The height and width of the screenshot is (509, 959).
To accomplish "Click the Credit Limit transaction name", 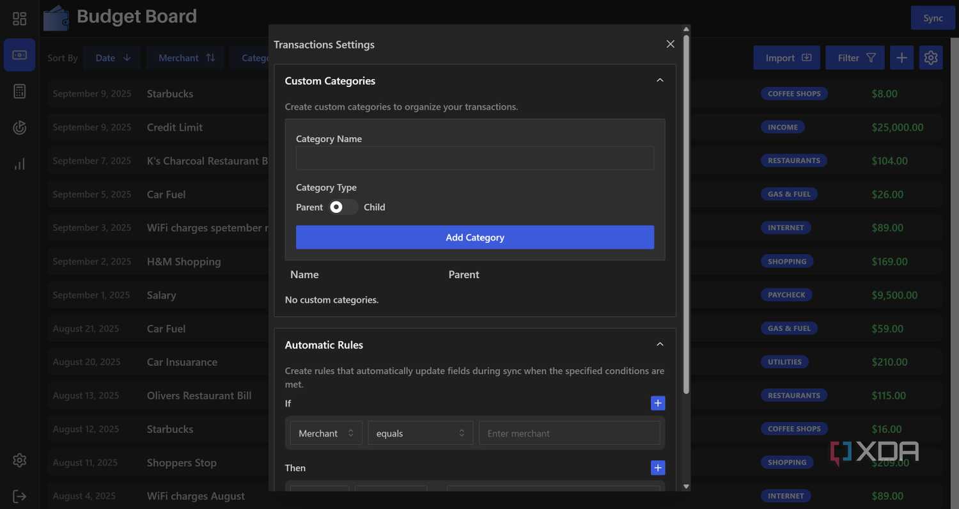I will click(x=175, y=127).
